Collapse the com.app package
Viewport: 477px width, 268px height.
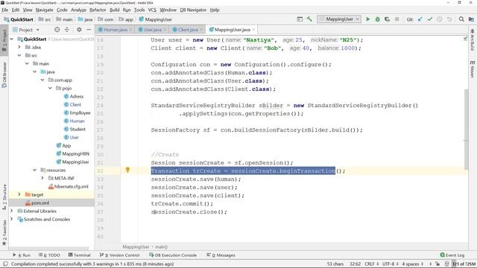coord(42,80)
